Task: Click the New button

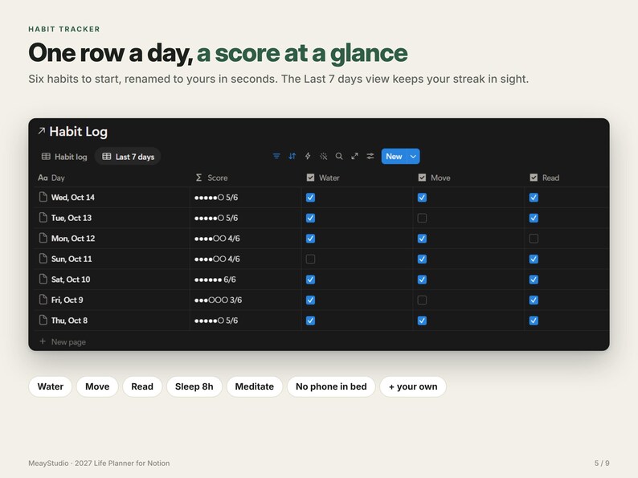Action: [394, 156]
